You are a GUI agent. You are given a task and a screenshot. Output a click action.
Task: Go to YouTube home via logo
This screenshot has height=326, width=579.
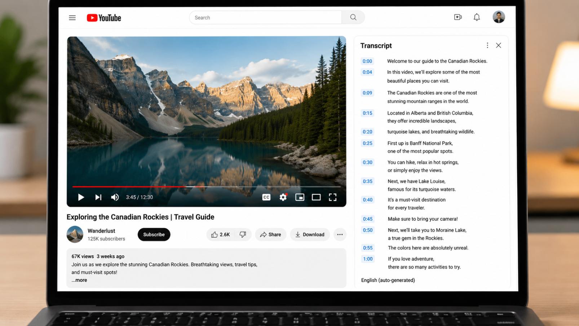(104, 18)
